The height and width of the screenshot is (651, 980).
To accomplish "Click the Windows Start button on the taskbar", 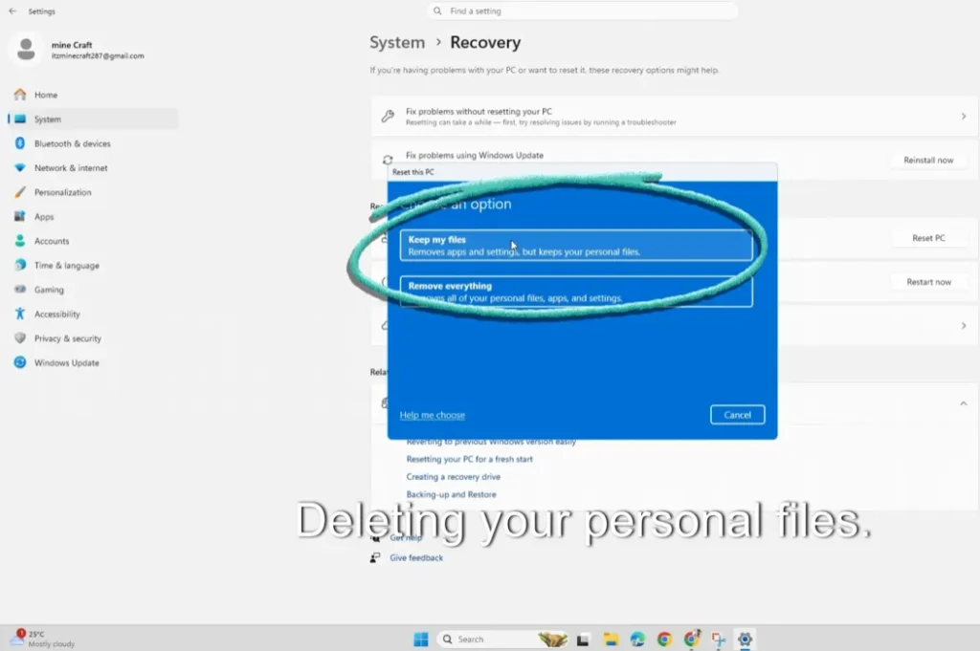I will tap(421, 640).
